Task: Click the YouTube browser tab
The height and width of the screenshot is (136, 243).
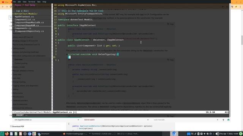Action: click(5, 2)
